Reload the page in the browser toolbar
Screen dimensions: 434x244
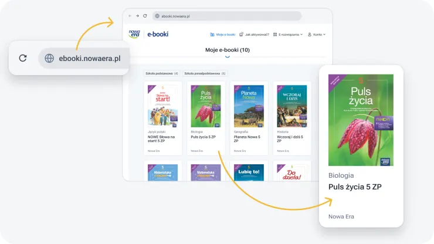[145, 16]
